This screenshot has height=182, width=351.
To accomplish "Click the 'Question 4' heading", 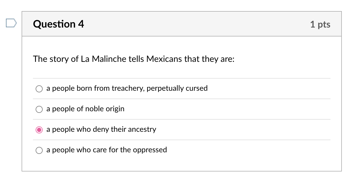I will pyautogui.click(x=58, y=24).
